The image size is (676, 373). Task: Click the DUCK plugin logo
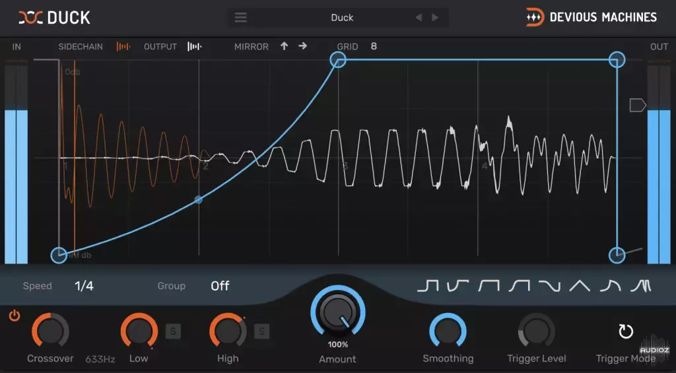(54, 18)
